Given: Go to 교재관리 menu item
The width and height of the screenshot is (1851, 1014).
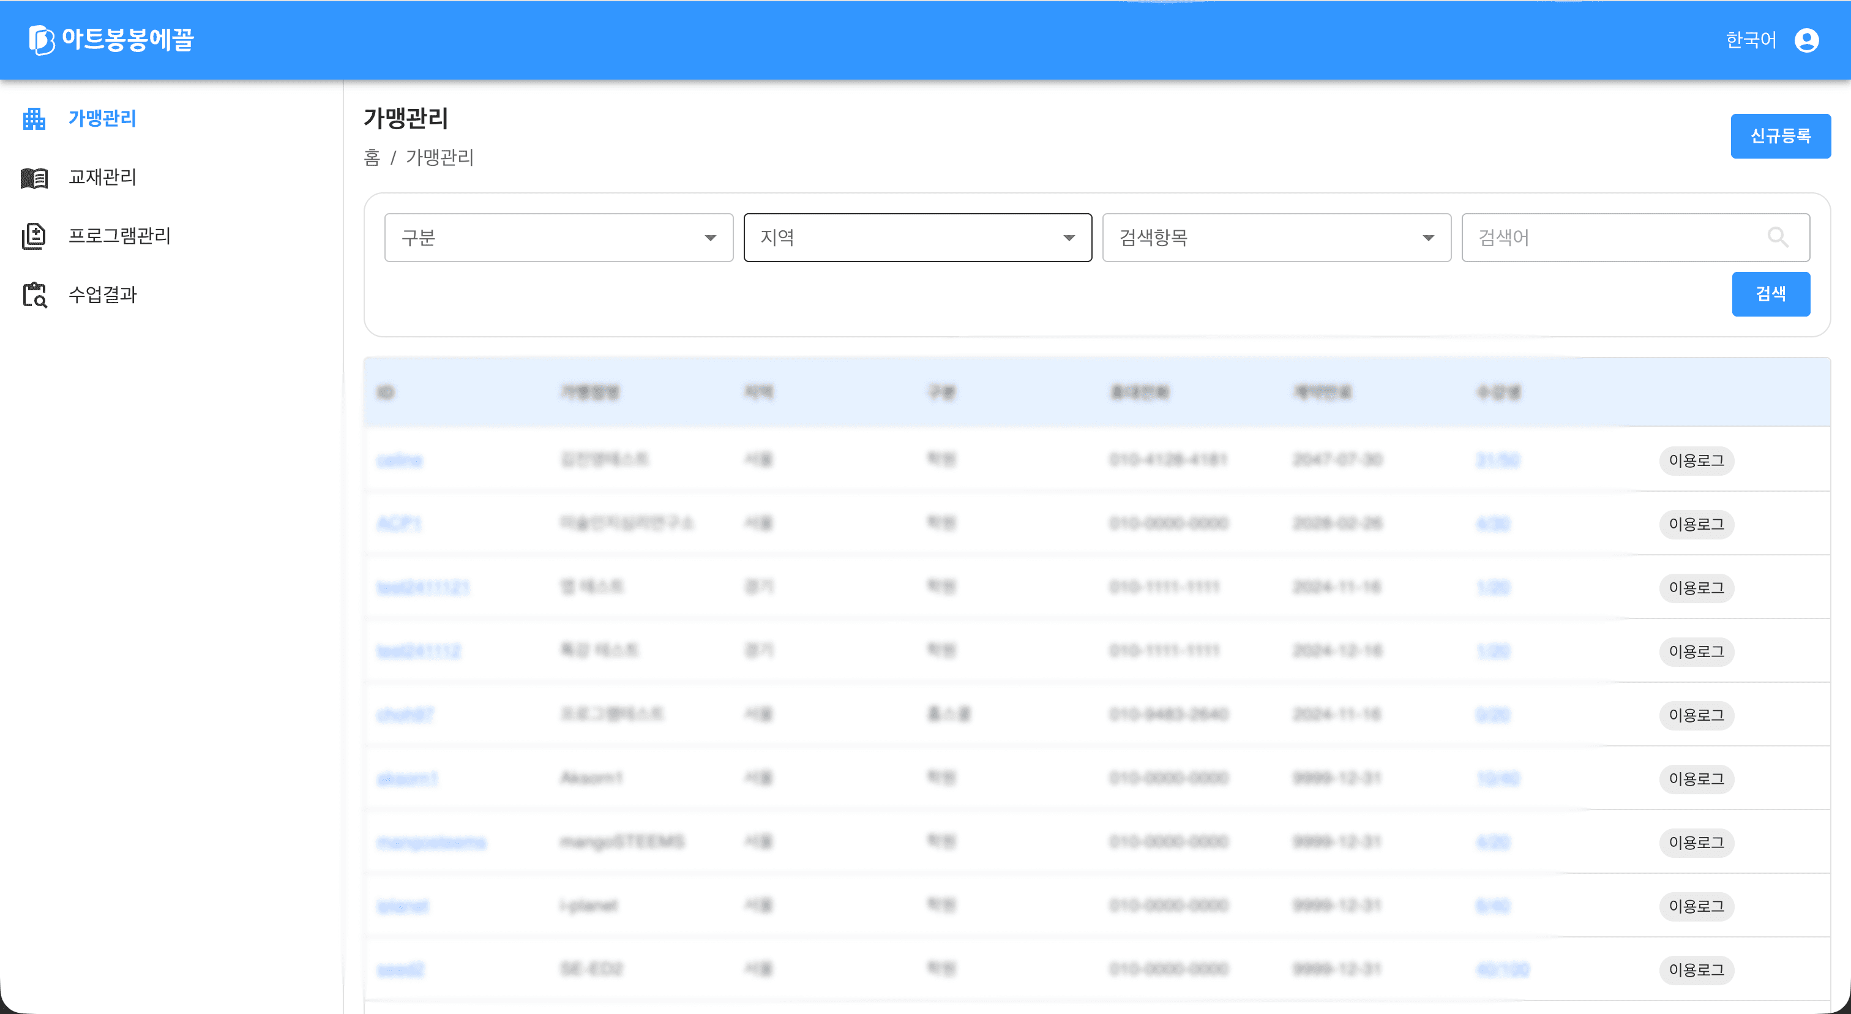Looking at the screenshot, I should click(103, 178).
